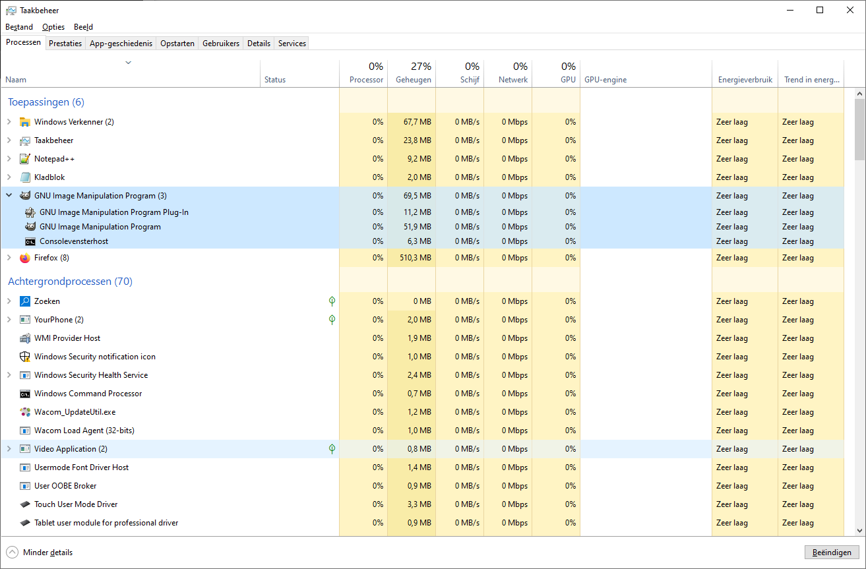Image resolution: width=866 pixels, height=569 pixels.
Task: Click the Touch User Mode Driver icon
Action: pos(25,504)
